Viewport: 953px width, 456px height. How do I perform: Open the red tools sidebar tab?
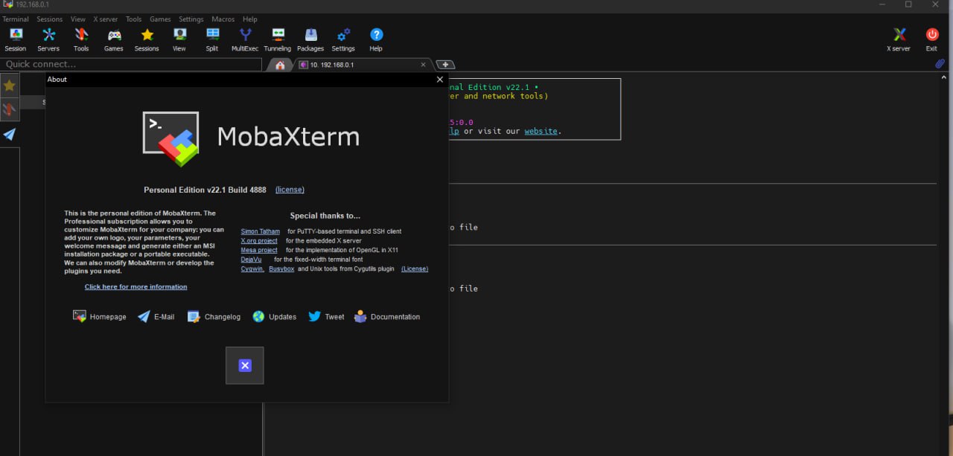pos(10,109)
